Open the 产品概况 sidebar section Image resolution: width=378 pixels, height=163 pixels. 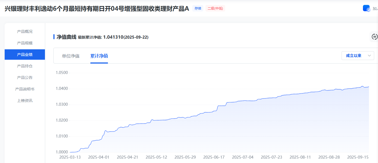point(25,32)
